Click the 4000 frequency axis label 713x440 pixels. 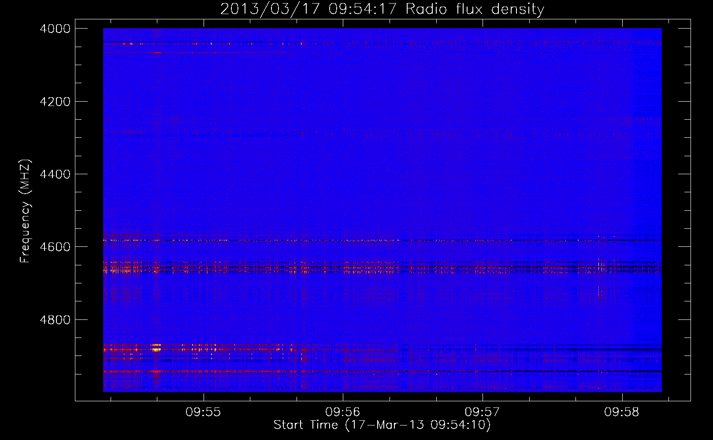[x=55, y=29]
